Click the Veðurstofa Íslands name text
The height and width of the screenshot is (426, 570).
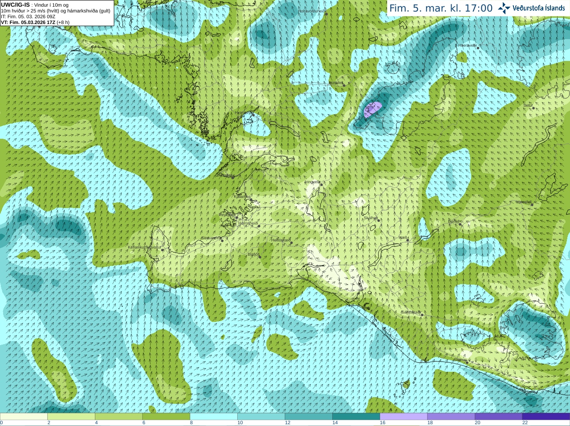pyautogui.click(x=539, y=8)
